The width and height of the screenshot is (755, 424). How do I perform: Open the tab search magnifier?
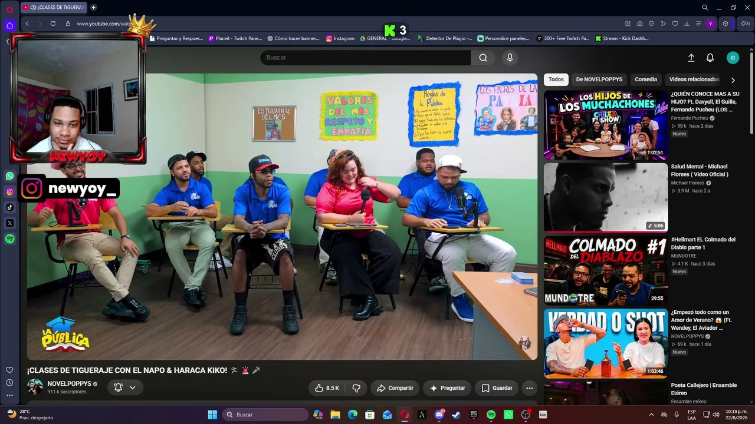[705, 8]
